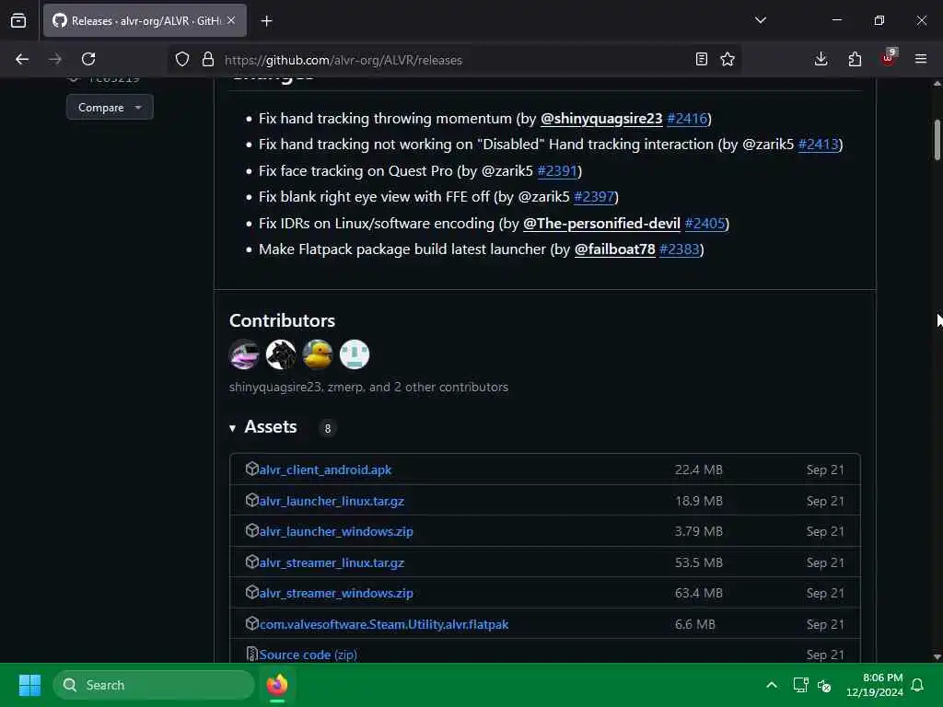Click the network display tray icon
This screenshot has width=943, height=707.
point(800,685)
